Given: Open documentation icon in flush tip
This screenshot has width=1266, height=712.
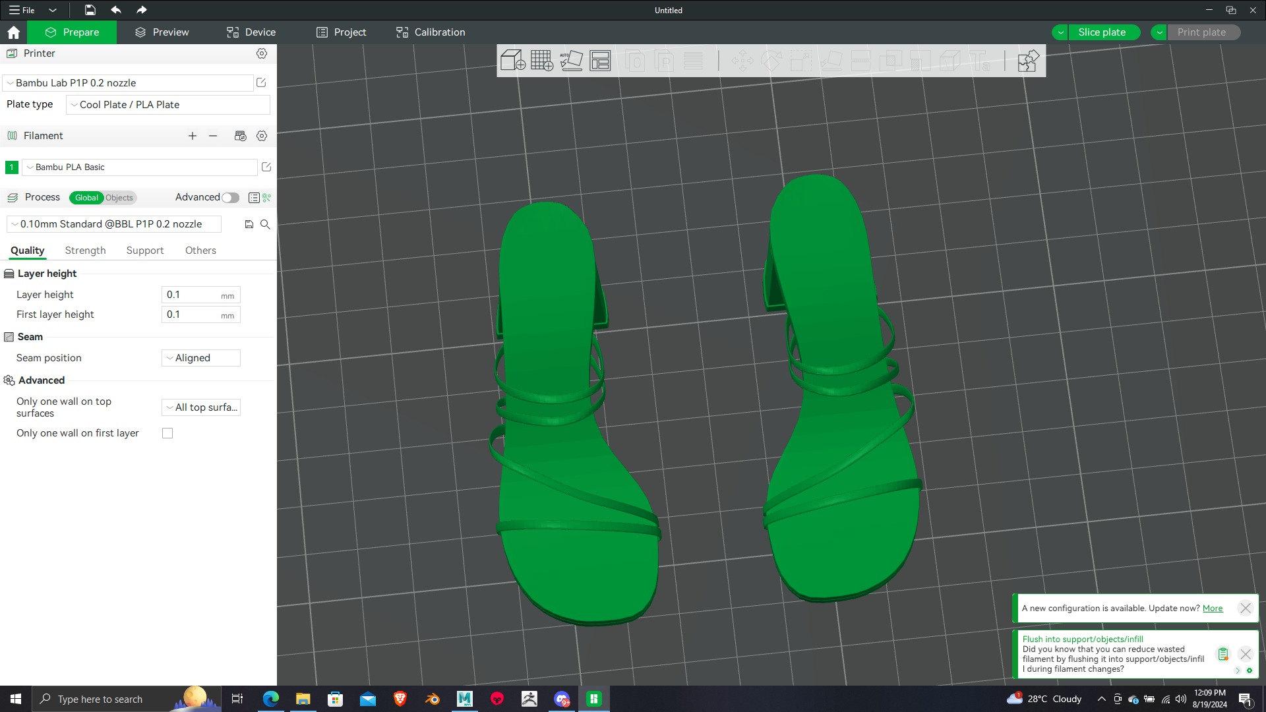Looking at the screenshot, I should (1223, 654).
